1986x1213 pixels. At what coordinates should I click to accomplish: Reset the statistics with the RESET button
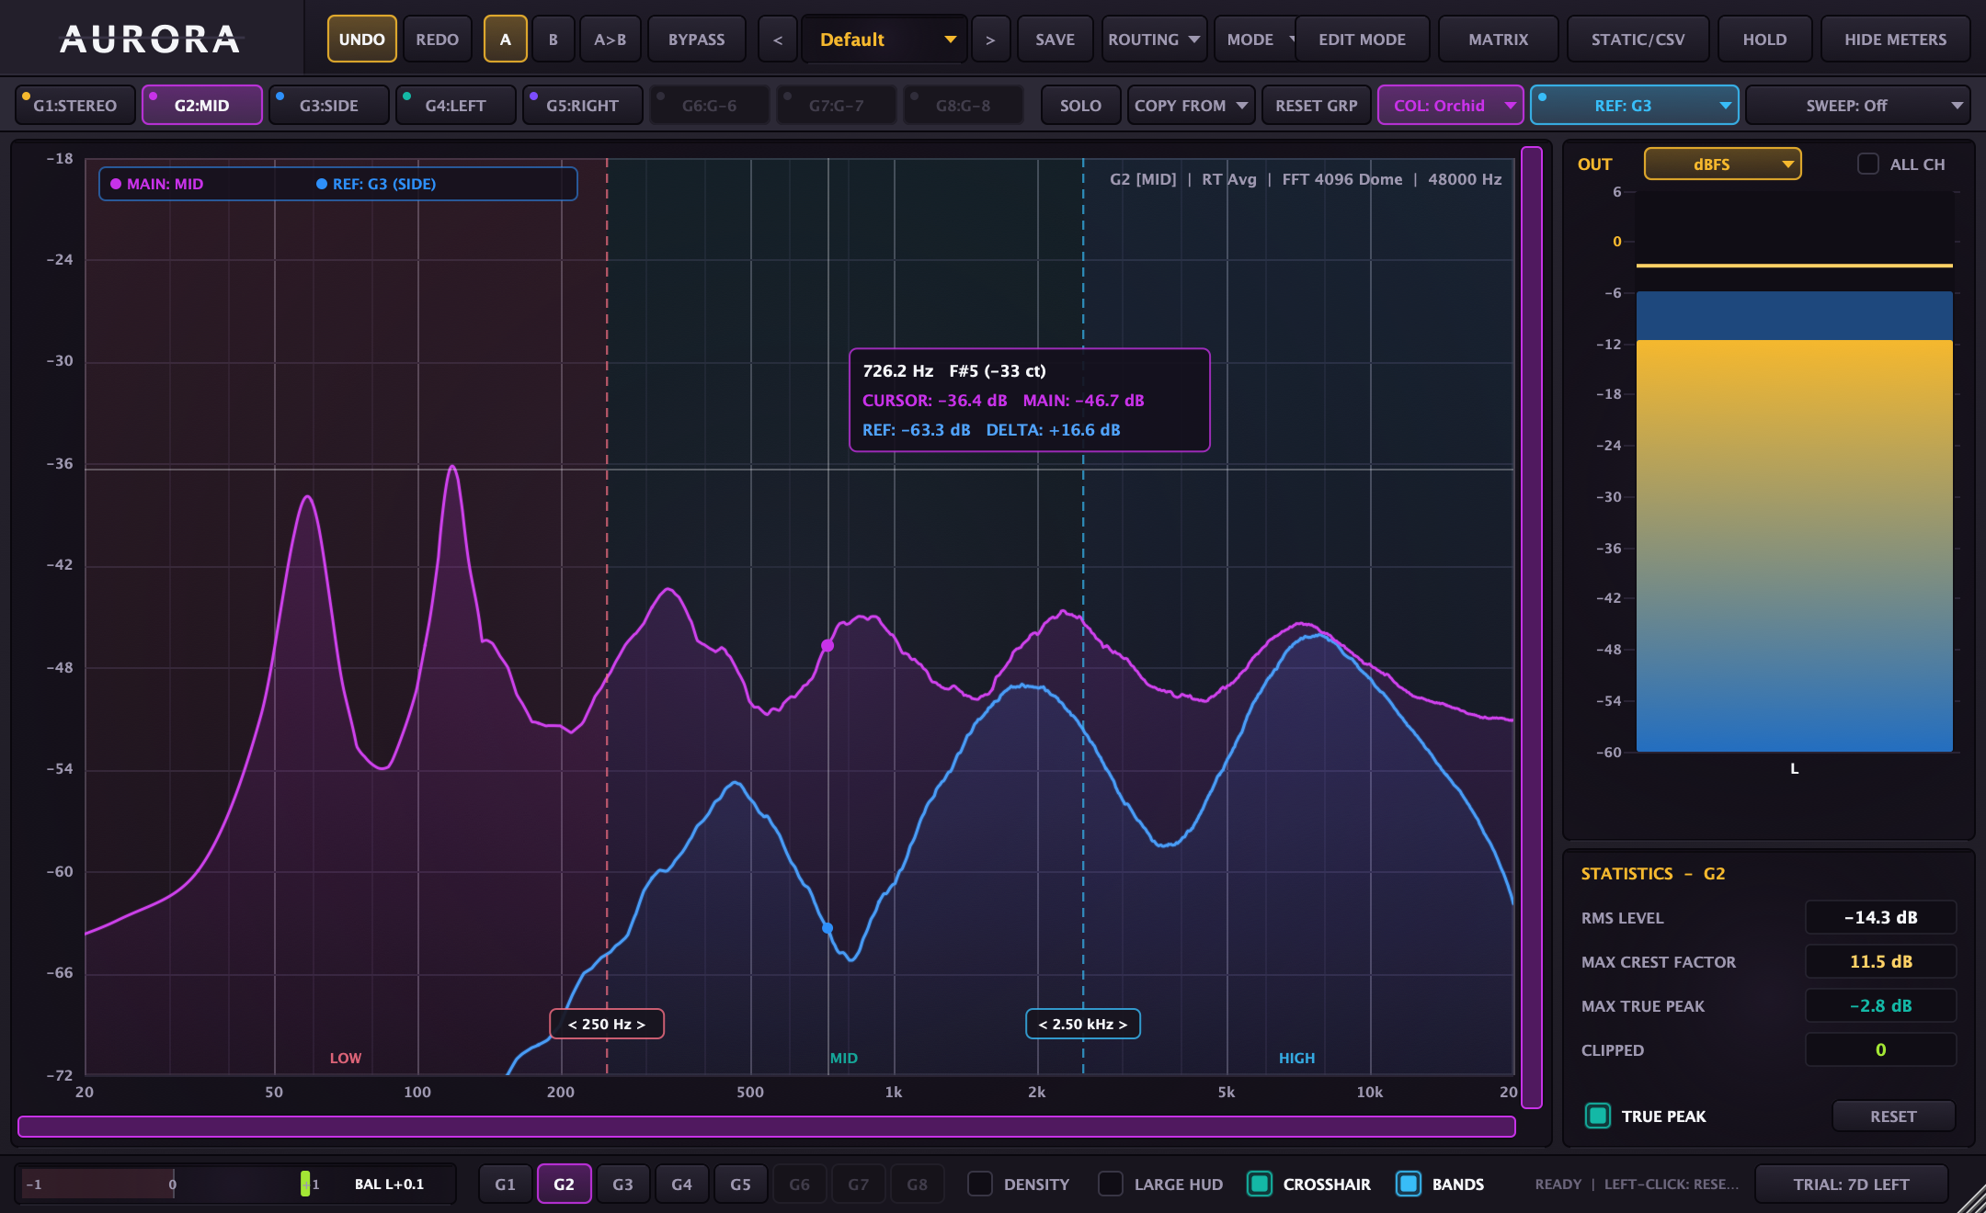pos(1893,1116)
